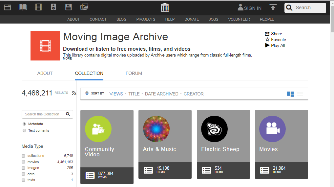
Task: Click the Electric Sheep black circle logo
Action: 215,129
